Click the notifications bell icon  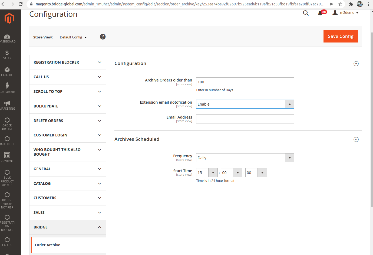coord(320,13)
